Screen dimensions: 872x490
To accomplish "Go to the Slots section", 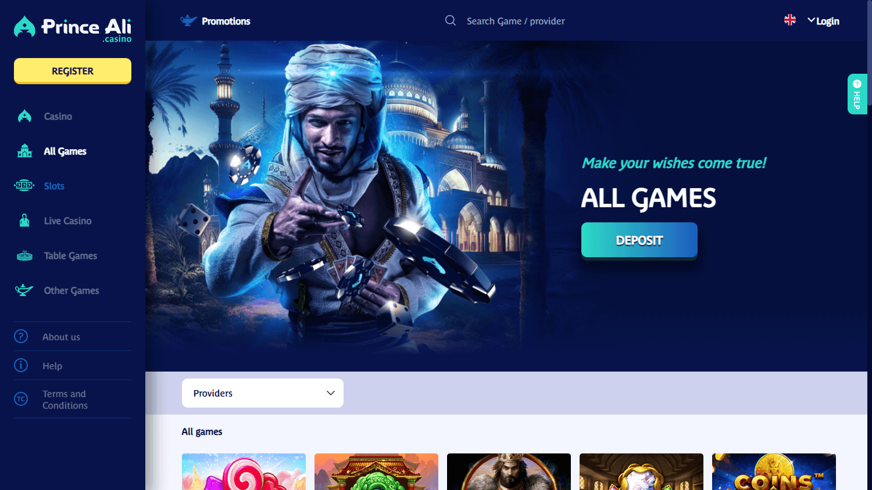I will click(x=54, y=186).
